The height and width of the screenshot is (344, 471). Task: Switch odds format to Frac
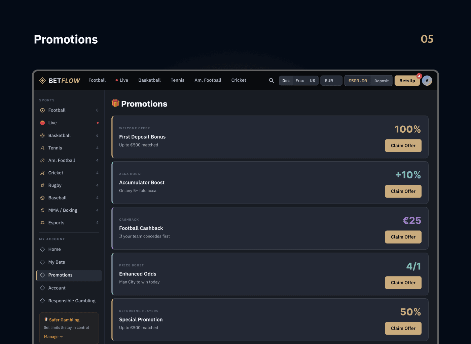pyautogui.click(x=299, y=81)
